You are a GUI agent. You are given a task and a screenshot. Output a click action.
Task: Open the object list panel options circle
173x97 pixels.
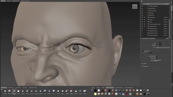pos(142,1)
